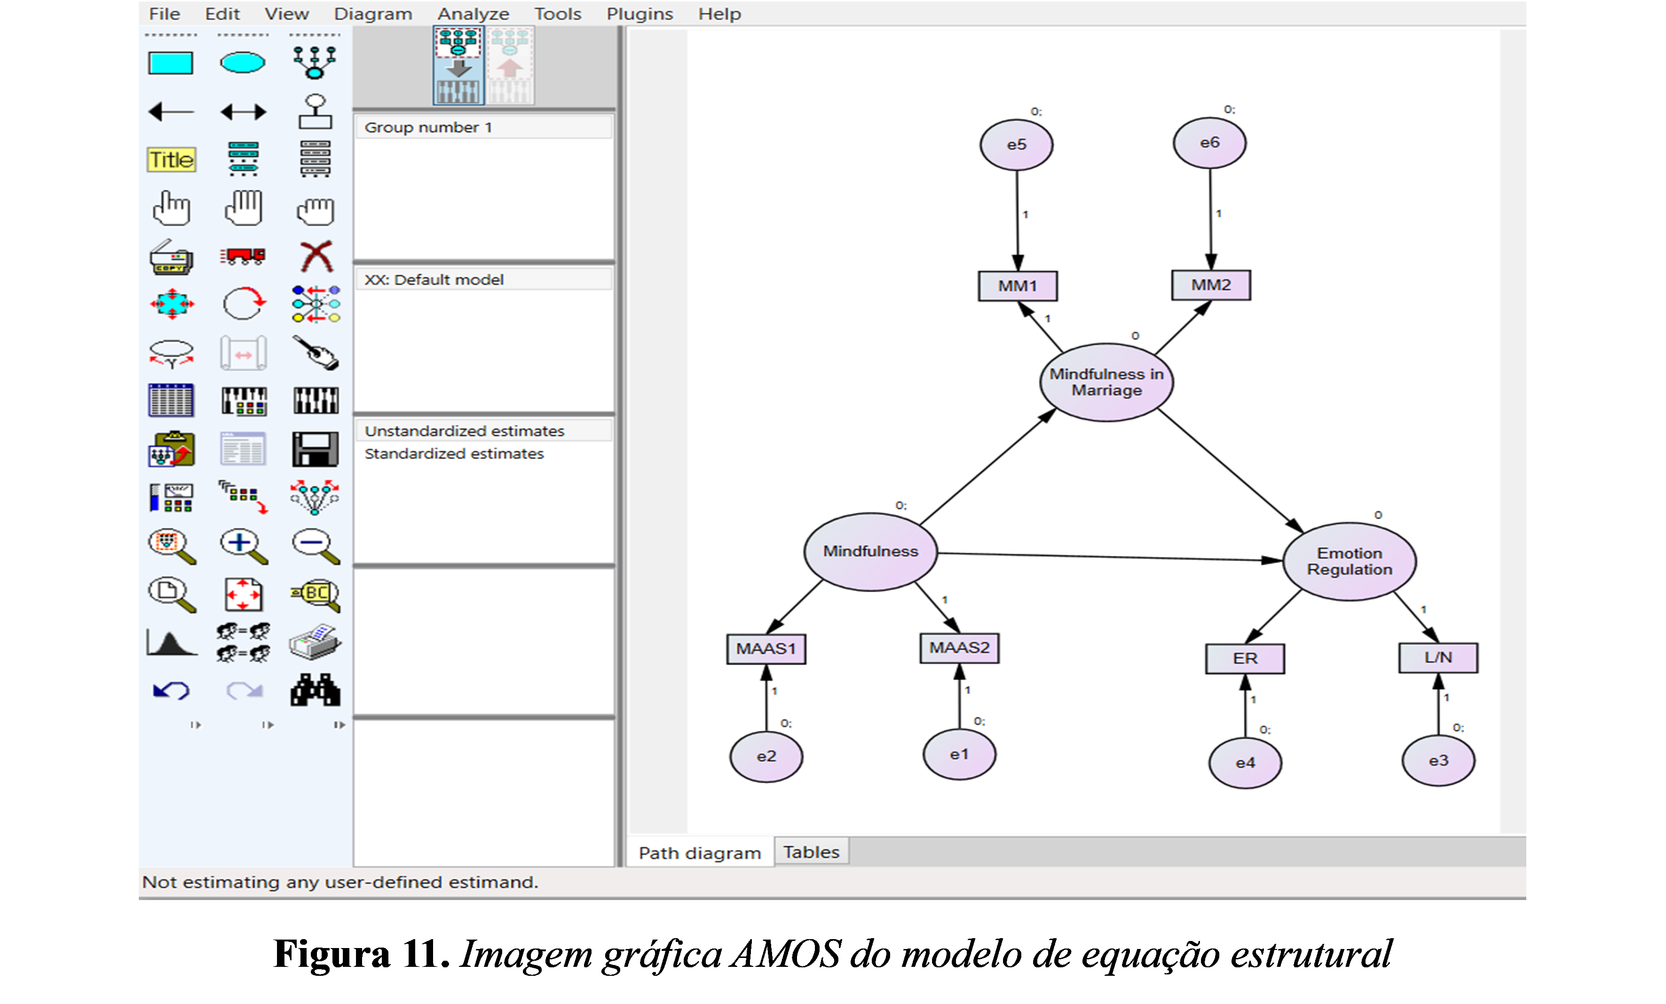Select the draw ellipse latent variable tool

click(x=242, y=63)
